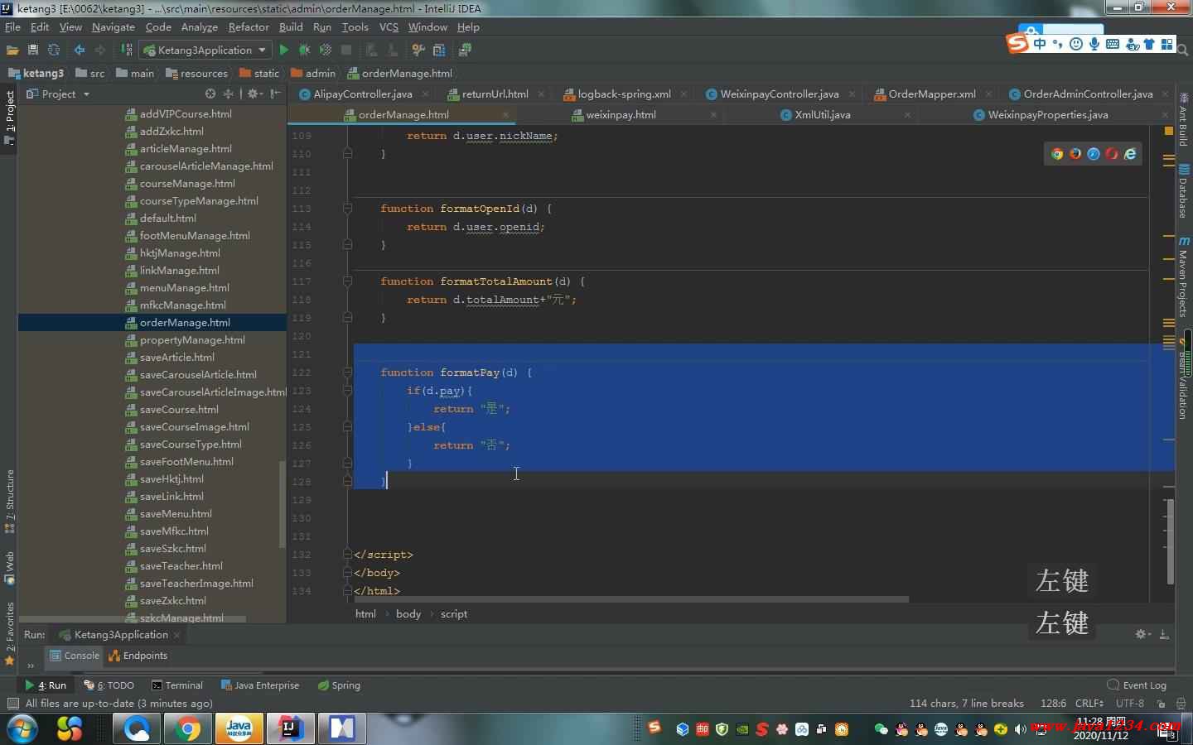Click the Open file toolbar icon

coord(12,50)
